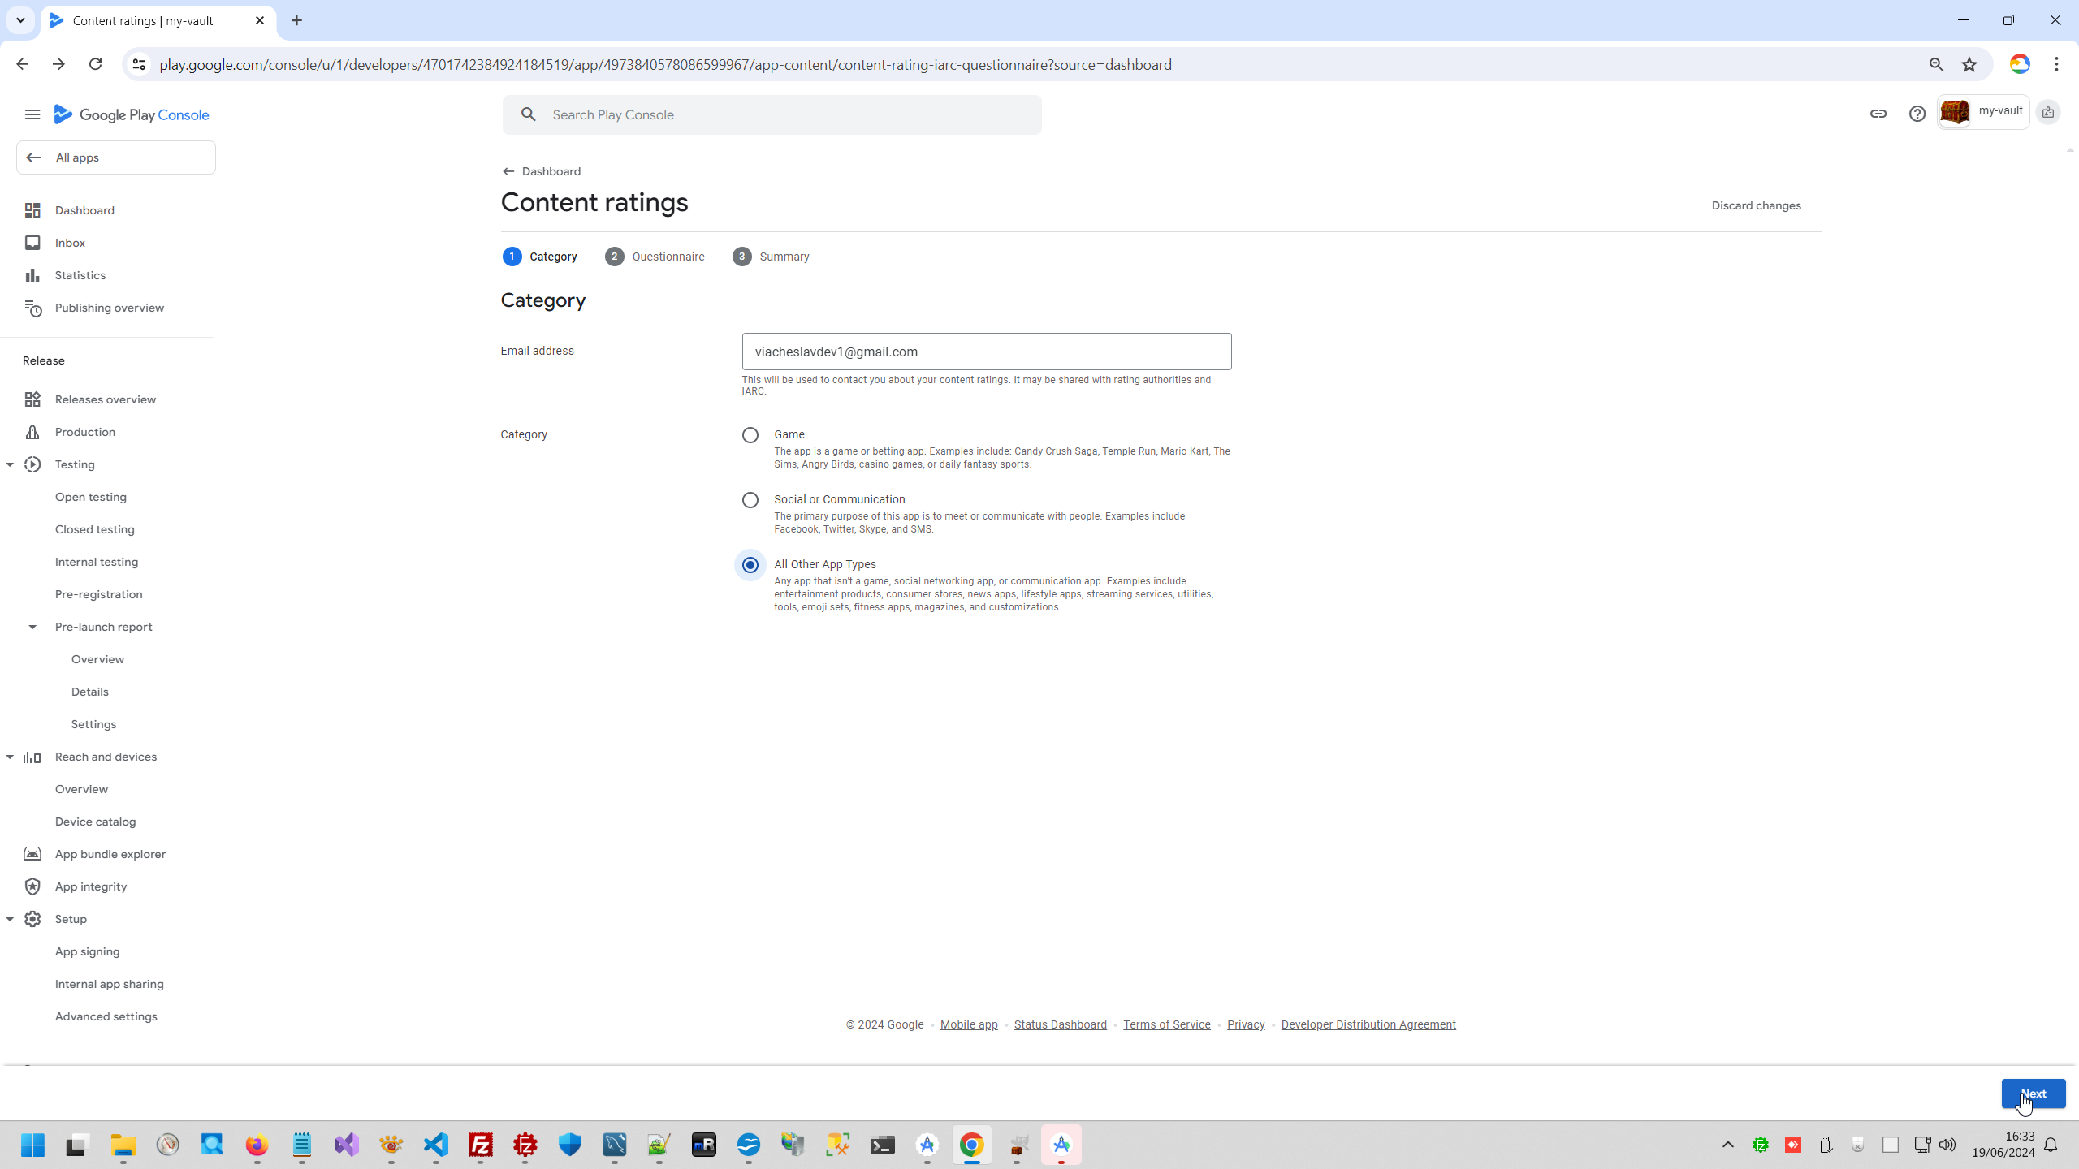The height and width of the screenshot is (1169, 2079).
Task: Click the copy link icon in header
Action: tap(1878, 114)
